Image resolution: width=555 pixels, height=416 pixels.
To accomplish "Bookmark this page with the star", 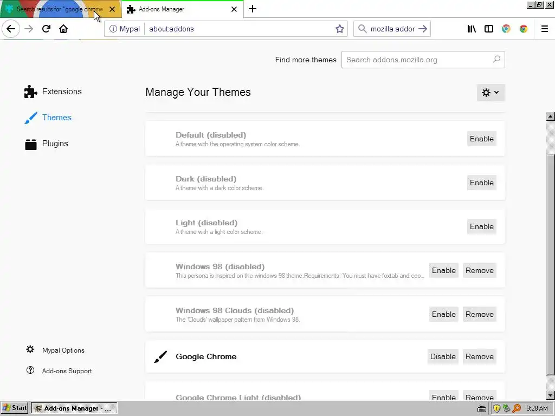I will pyautogui.click(x=339, y=29).
